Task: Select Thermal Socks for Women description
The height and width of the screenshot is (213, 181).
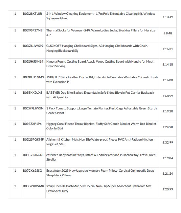Action: 101,32
